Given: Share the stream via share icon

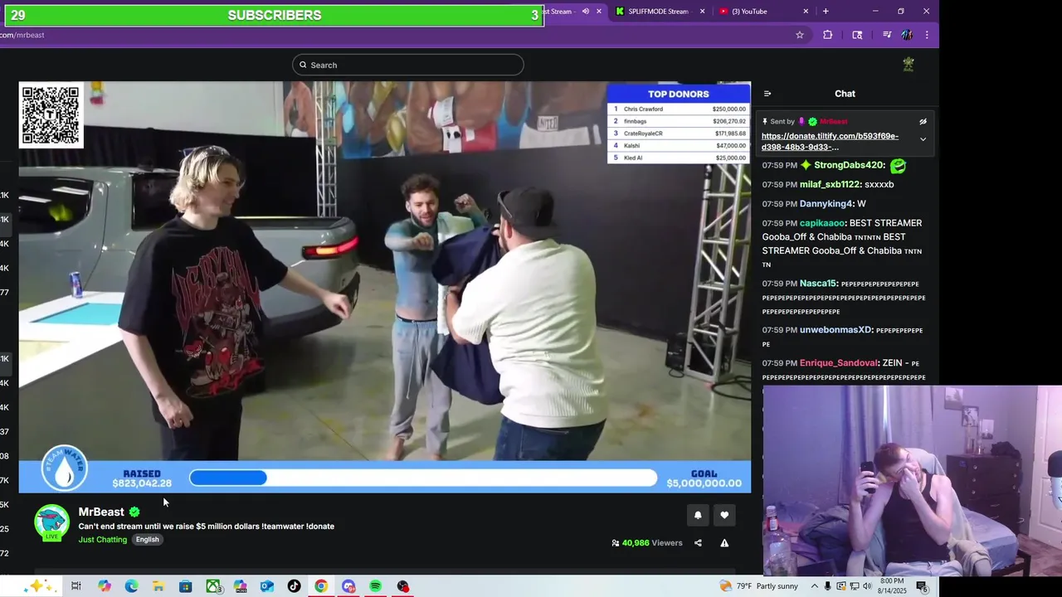Looking at the screenshot, I should (x=698, y=543).
